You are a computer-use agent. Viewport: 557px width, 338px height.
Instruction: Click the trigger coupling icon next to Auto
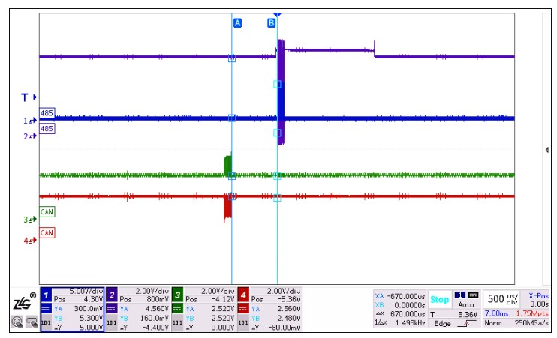click(x=473, y=295)
